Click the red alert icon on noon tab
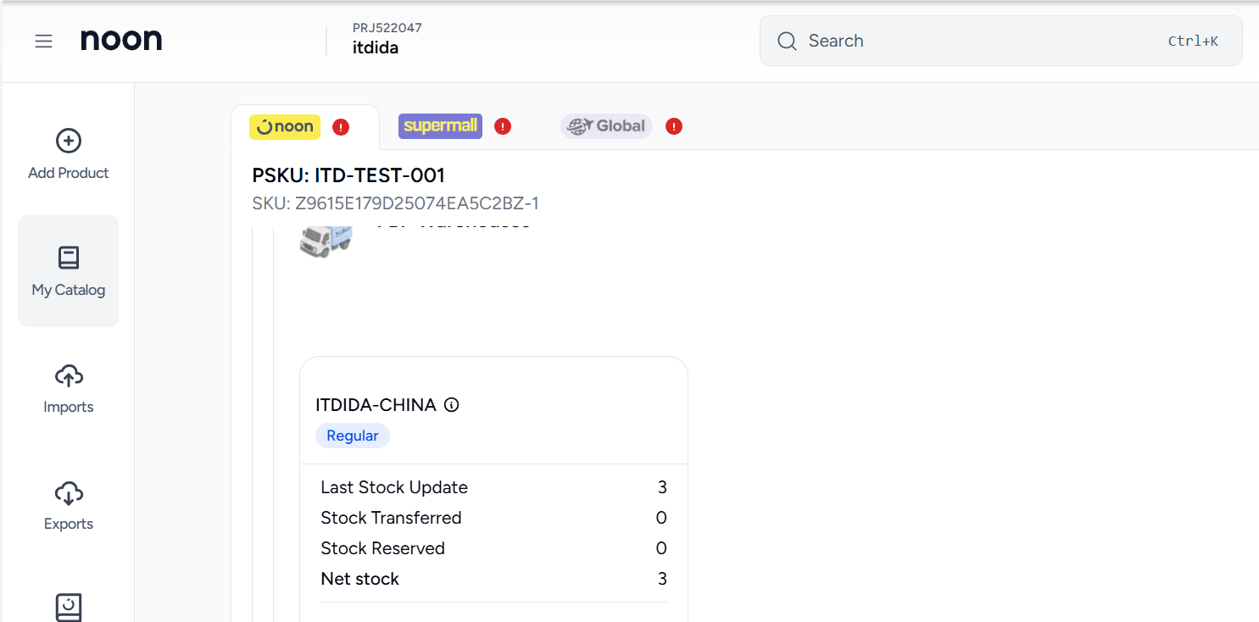Screen dimensions: 1259x622 (341, 127)
